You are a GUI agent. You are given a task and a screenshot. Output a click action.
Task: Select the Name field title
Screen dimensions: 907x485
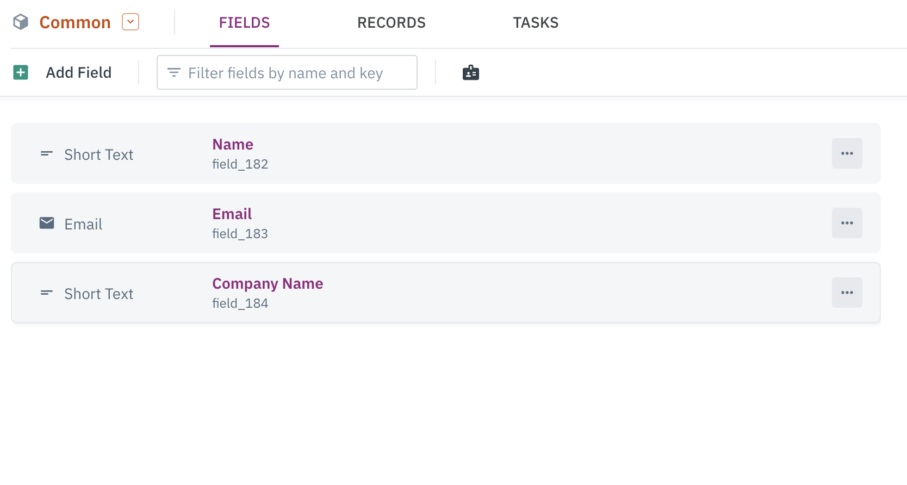tap(233, 145)
